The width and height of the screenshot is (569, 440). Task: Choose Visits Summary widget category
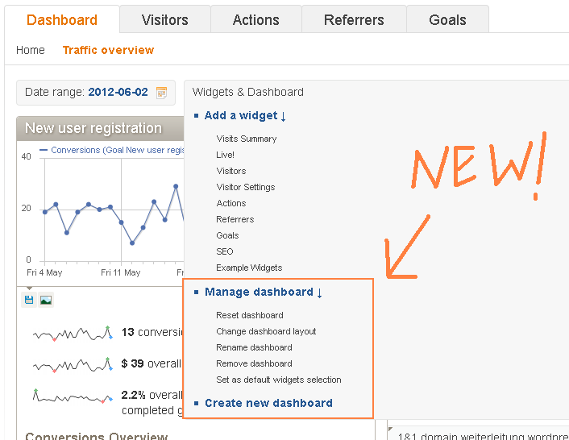(x=247, y=139)
